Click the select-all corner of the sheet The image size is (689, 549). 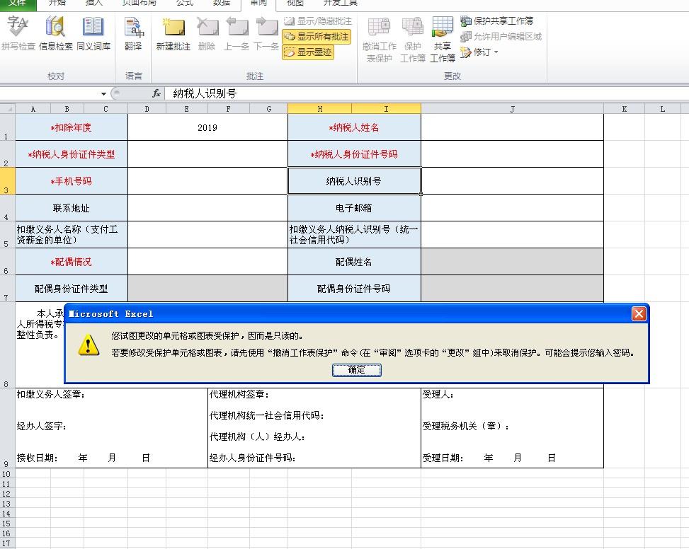tap(8, 109)
